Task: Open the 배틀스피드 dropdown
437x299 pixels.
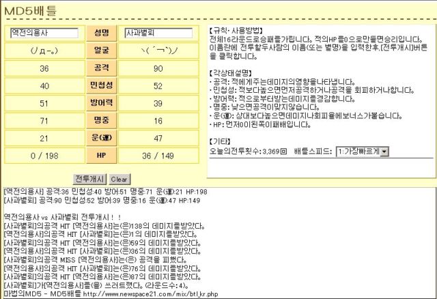Action: 363,152
